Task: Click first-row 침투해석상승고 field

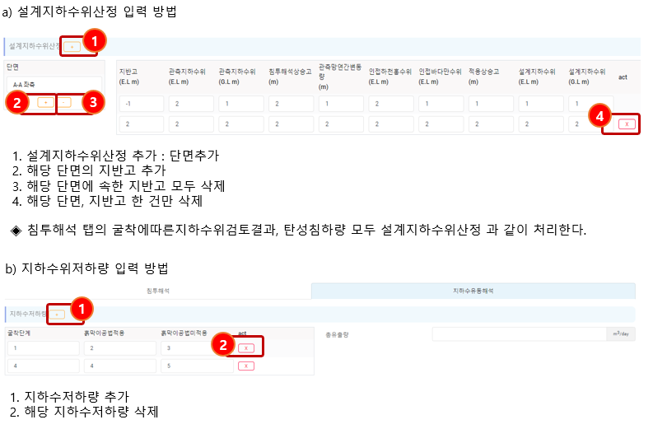Action: [x=292, y=104]
